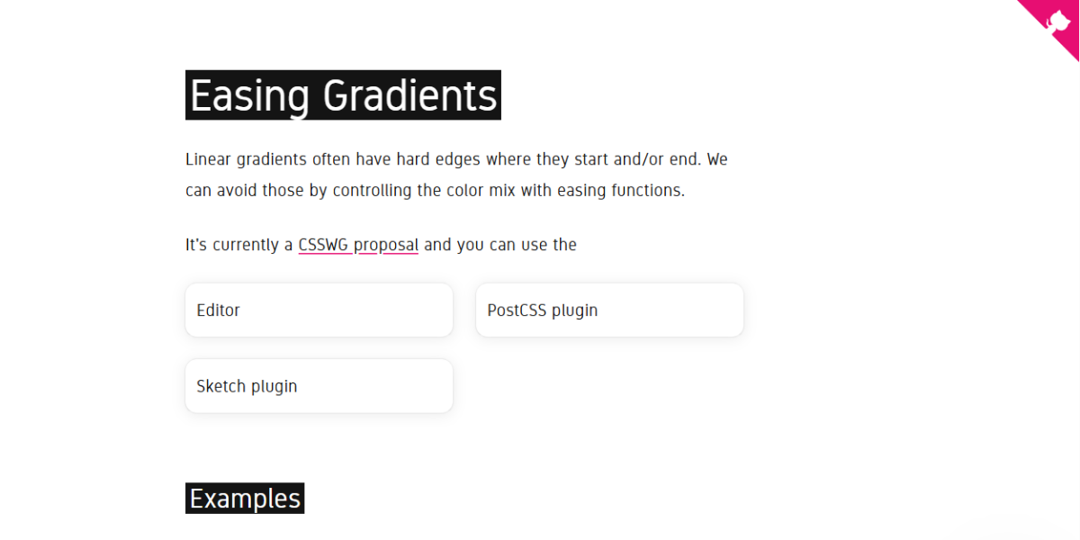Click the underlined CSSWG proposal text
Screen dimensions: 1080x540
[358, 244]
